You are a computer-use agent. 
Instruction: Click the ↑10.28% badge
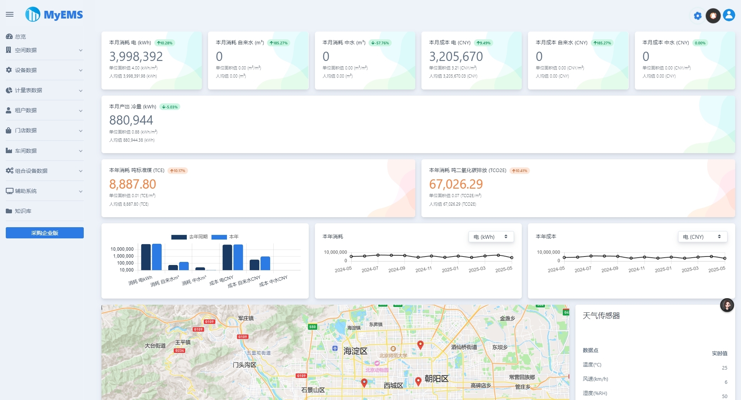pos(165,43)
